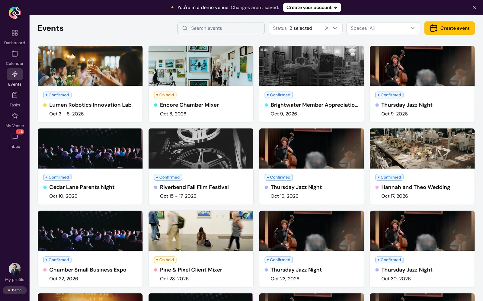Click the search magnifier icon
This screenshot has width=483, height=301.
click(185, 28)
